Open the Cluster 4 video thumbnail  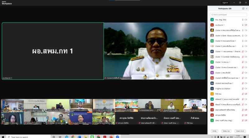click(81, 105)
